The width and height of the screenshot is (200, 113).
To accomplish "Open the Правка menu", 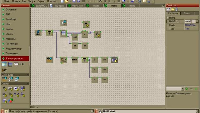I will (16, 1).
